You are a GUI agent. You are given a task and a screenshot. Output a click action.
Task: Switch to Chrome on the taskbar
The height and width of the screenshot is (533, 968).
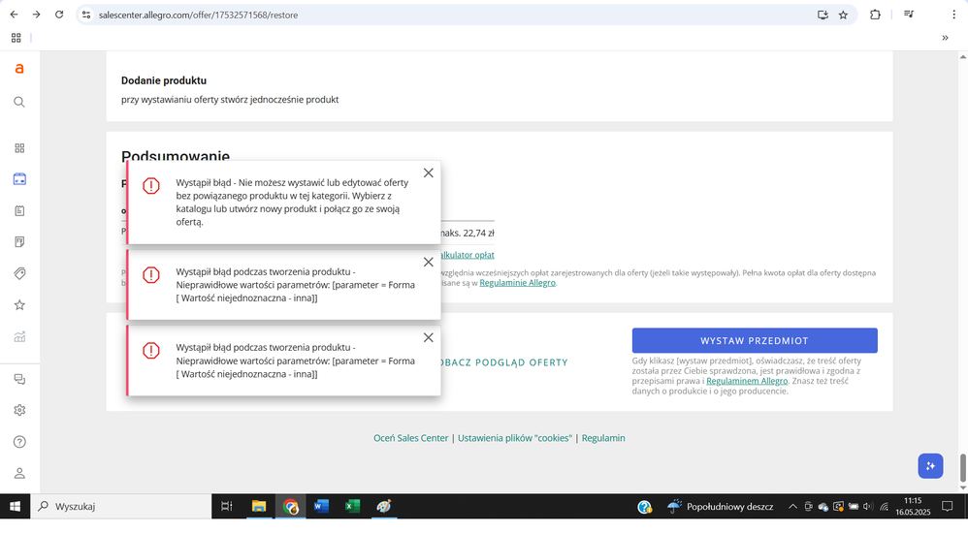290,507
